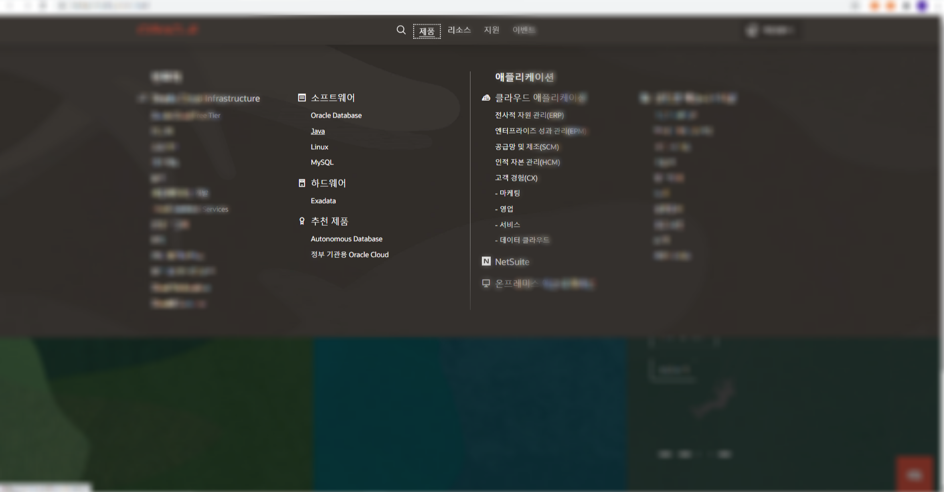Open the NetSuite link
The image size is (944, 492).
[x=512, y=262]
